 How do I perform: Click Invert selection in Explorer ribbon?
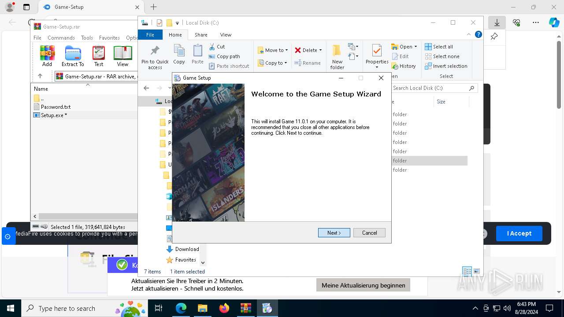point(446,66)
